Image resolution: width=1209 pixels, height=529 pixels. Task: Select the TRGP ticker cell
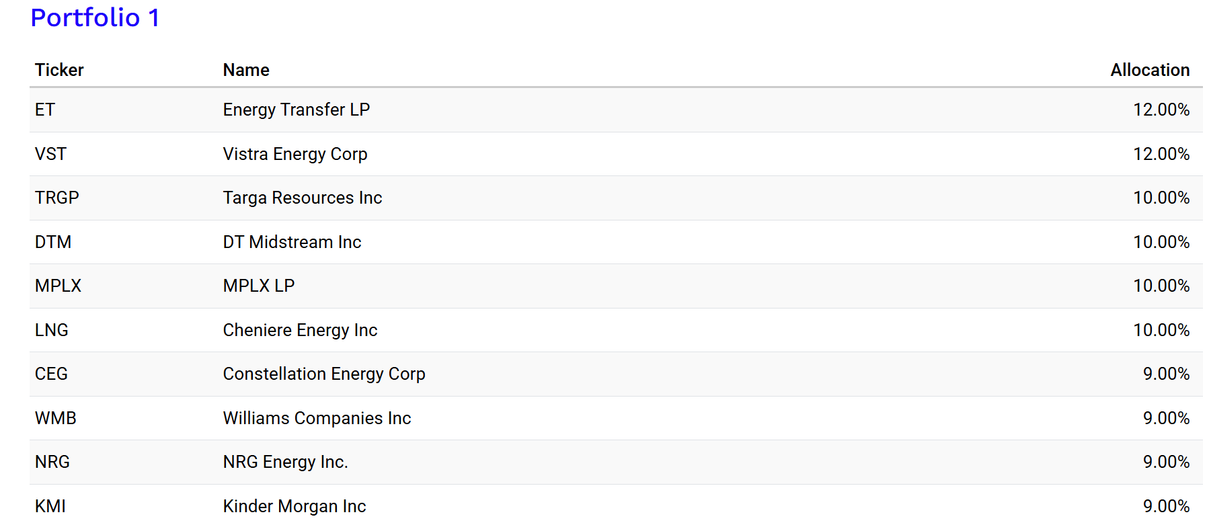point(57,198)
